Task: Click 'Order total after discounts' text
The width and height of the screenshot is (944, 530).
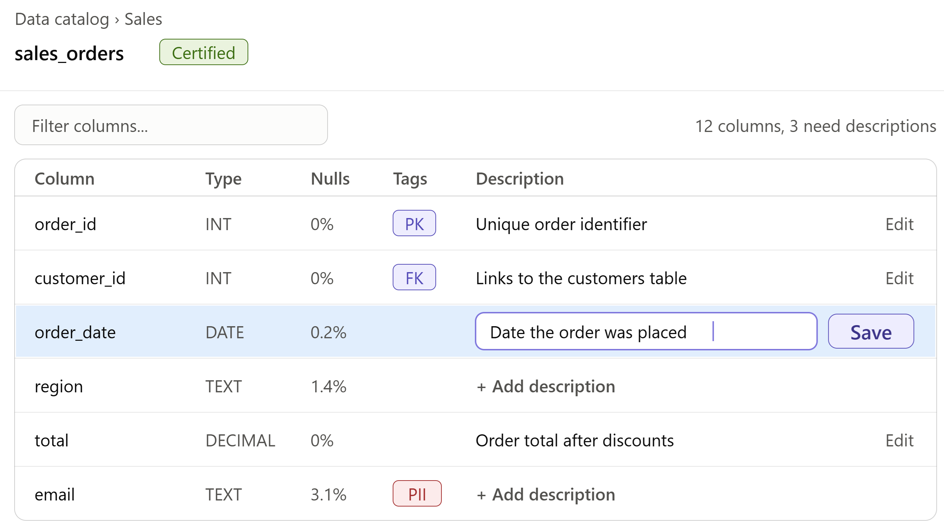Action: pos(574,441)
